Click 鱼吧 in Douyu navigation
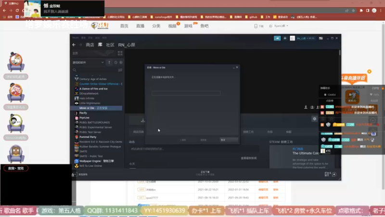This screenshot has height=217, width=385. 204,26
